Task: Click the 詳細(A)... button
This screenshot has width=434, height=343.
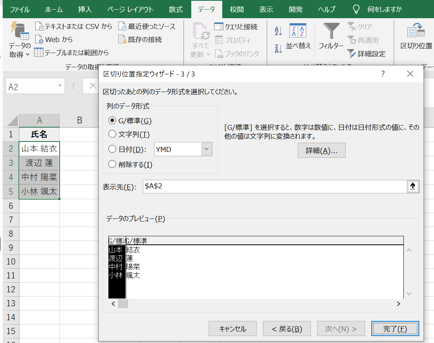Action: click(x=321, y=151)
